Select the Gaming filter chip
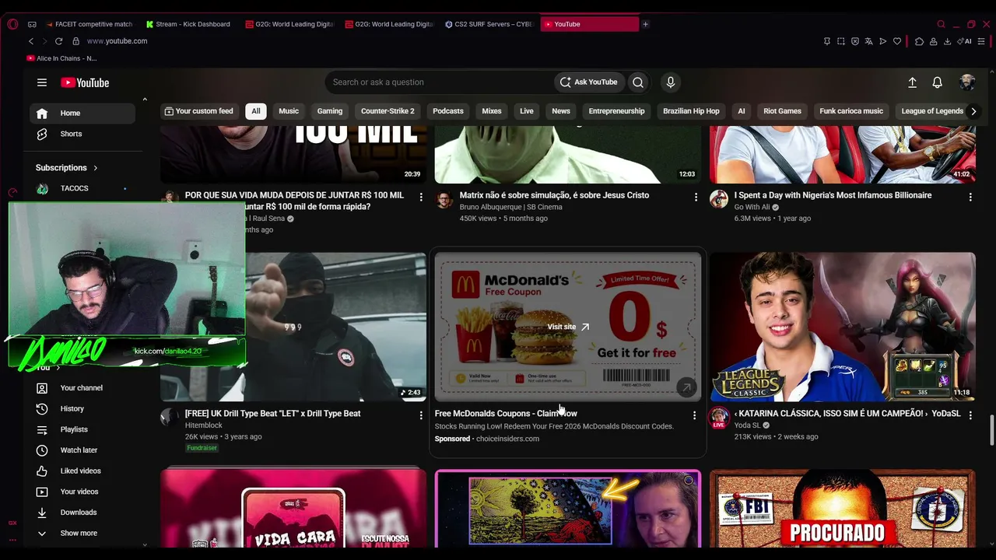The width and height of the screenshot is (996, 560). tap(330, 111)
